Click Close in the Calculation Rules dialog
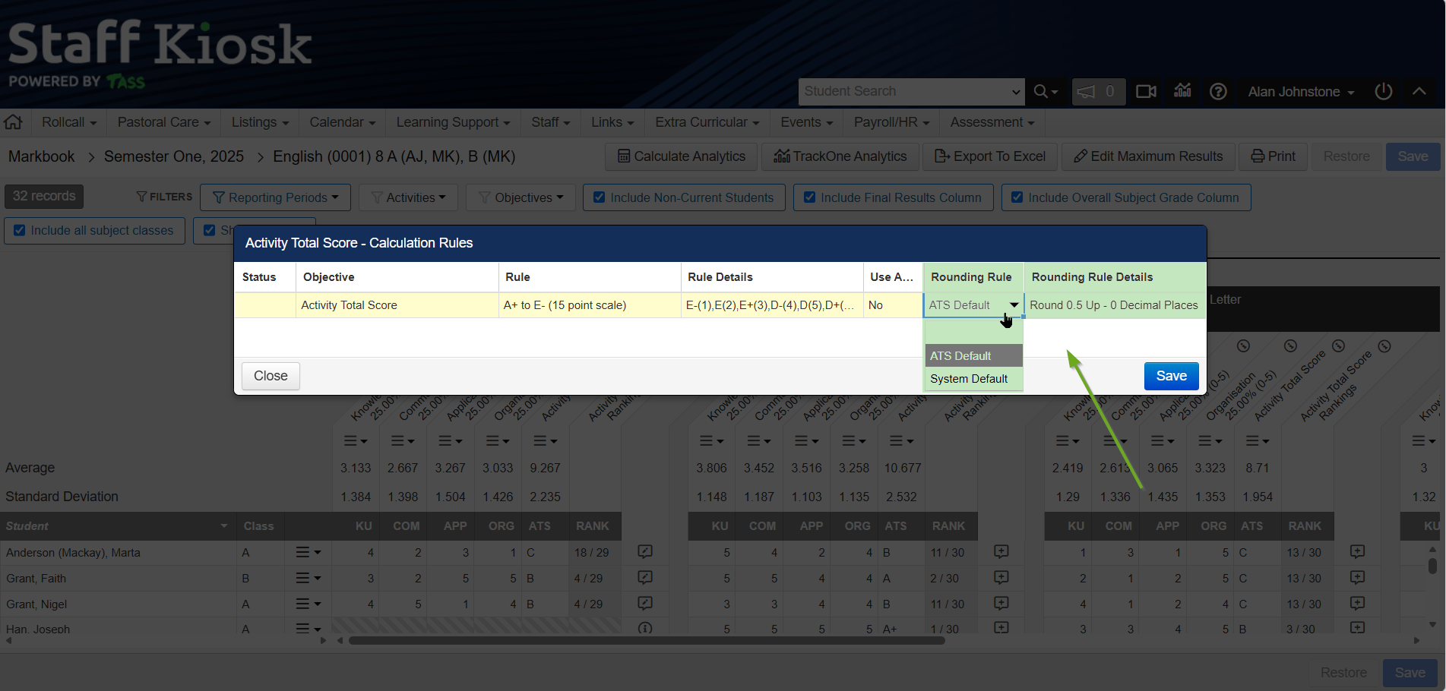Screen dimensions: 1446x691 [271, 376]
